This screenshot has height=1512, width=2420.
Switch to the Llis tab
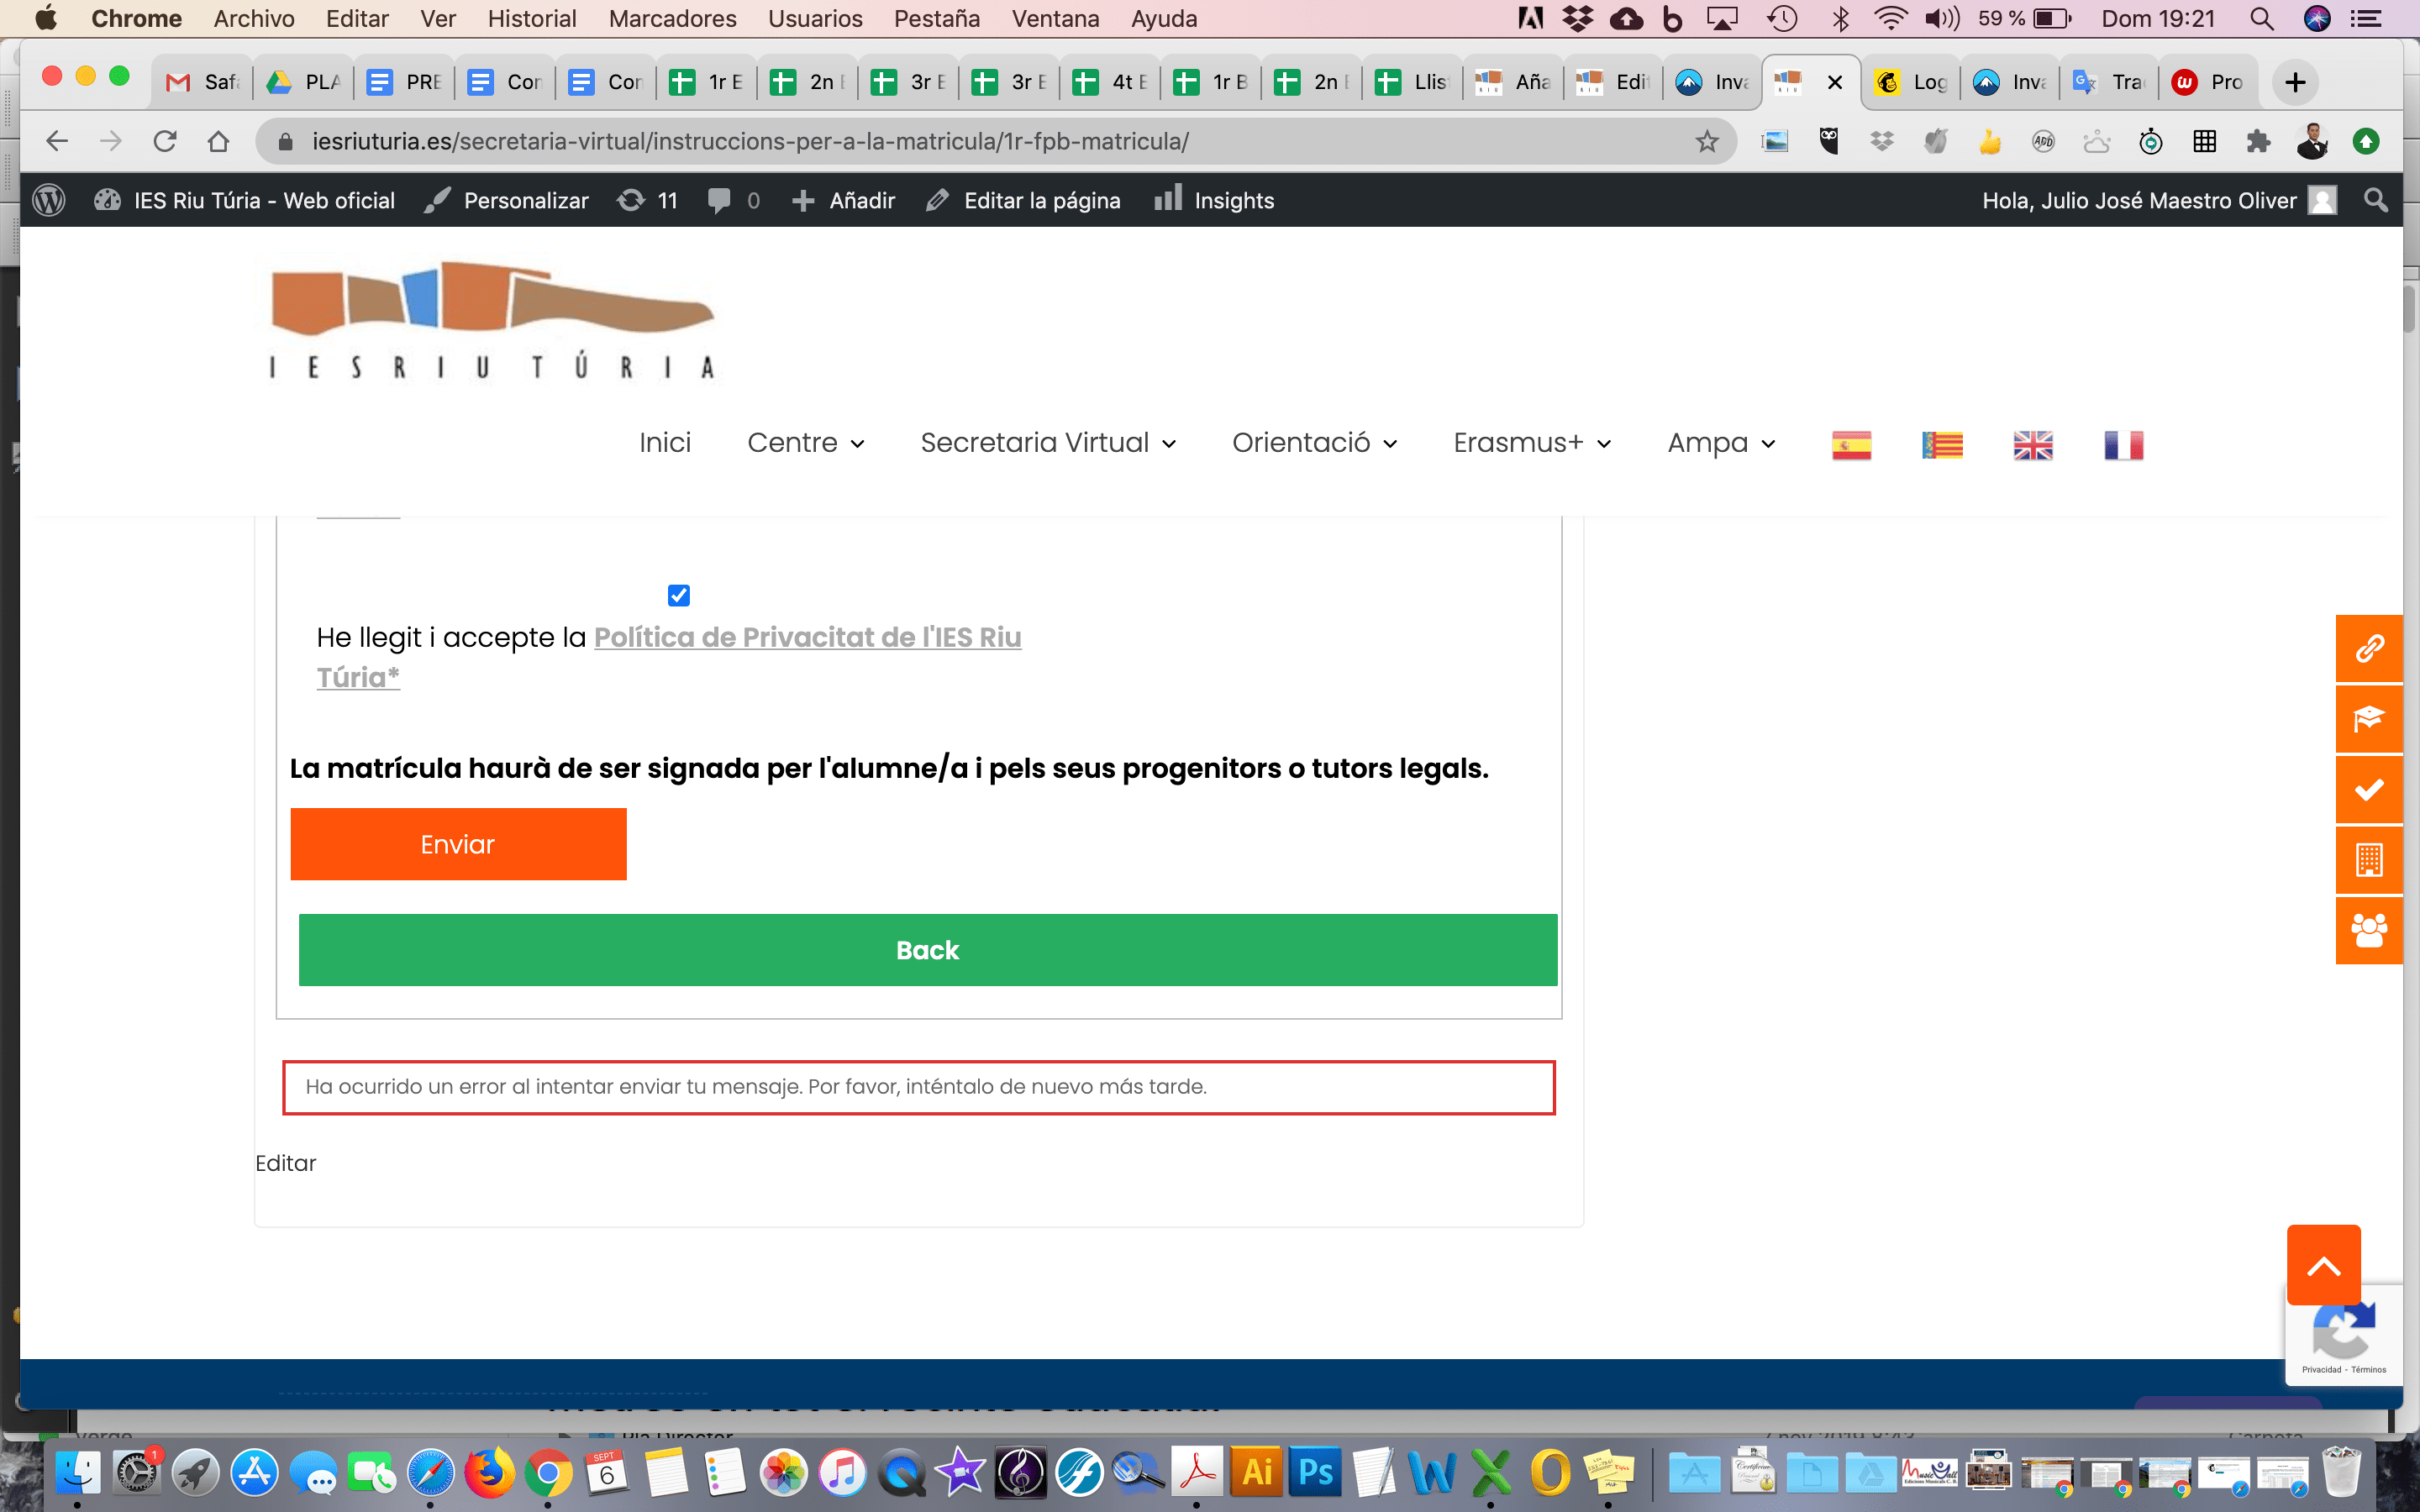1411,82
